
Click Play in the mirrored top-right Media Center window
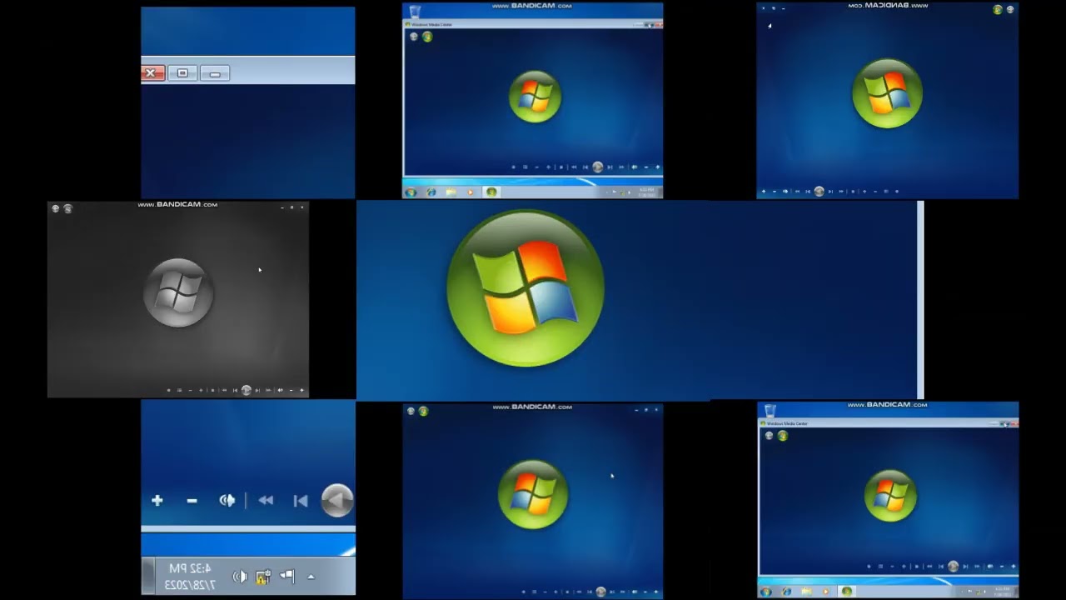click(x=819, y=192)
